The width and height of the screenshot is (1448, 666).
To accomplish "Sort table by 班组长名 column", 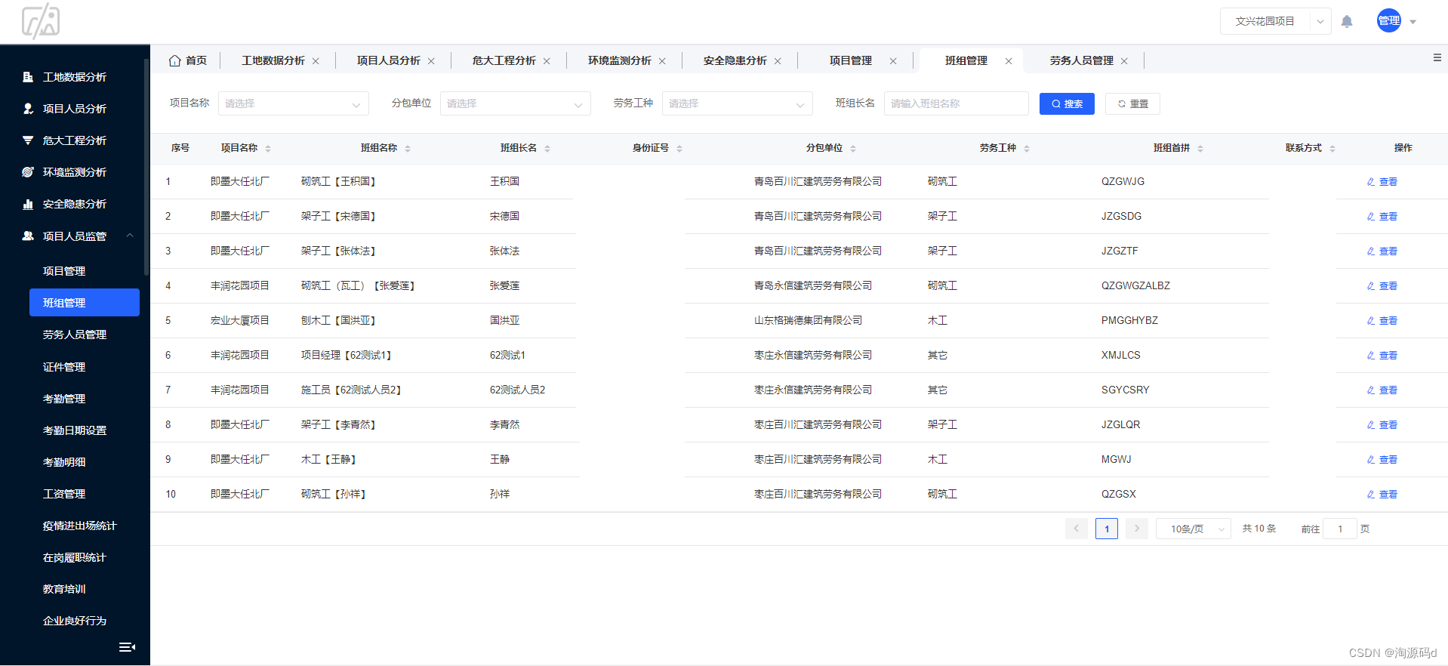I will pos(547,149).
